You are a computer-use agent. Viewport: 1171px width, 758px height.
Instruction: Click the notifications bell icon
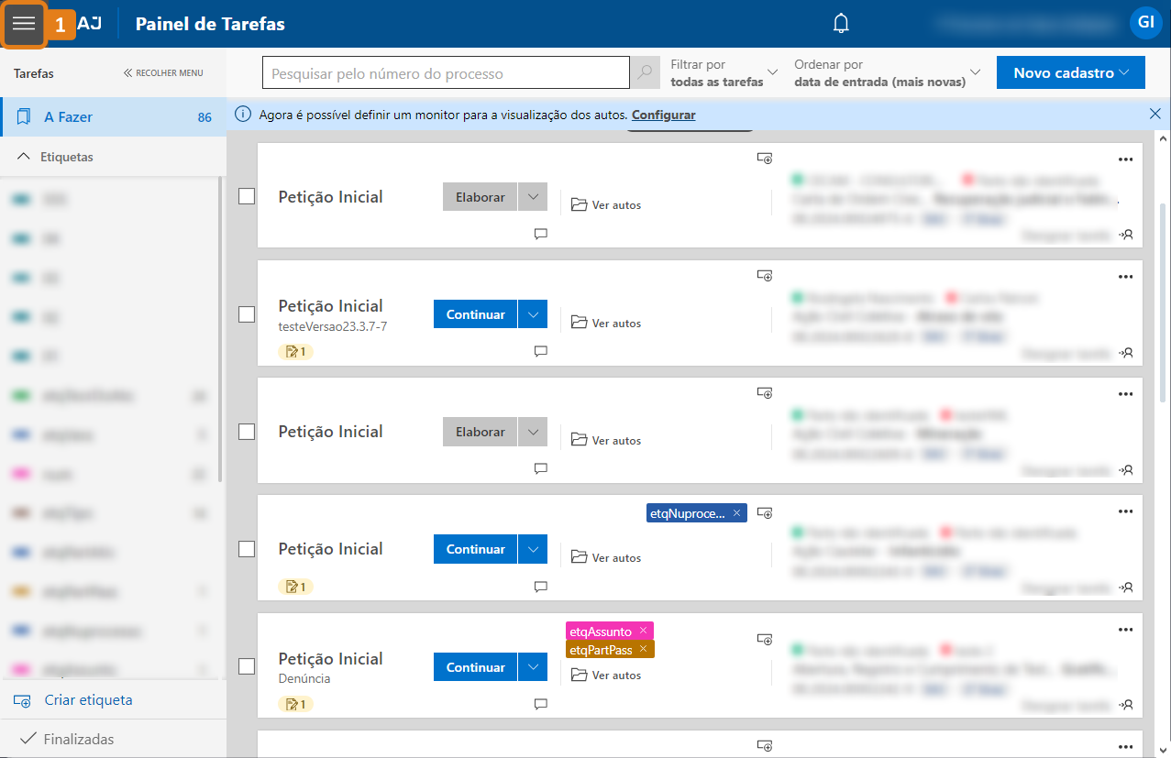pos(841,24)
